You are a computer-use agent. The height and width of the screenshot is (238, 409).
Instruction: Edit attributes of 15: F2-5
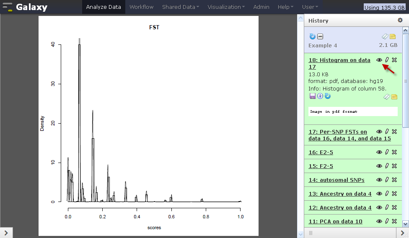[387, 166]
